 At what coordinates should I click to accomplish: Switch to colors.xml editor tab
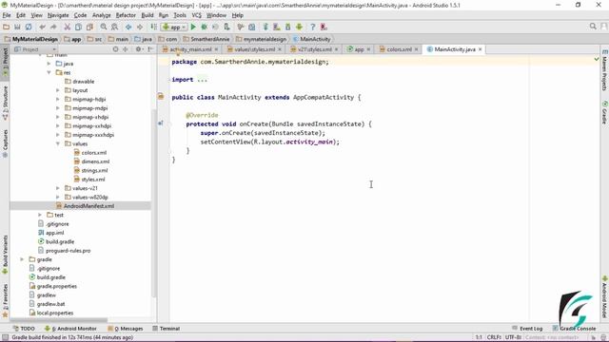(399, 49)
